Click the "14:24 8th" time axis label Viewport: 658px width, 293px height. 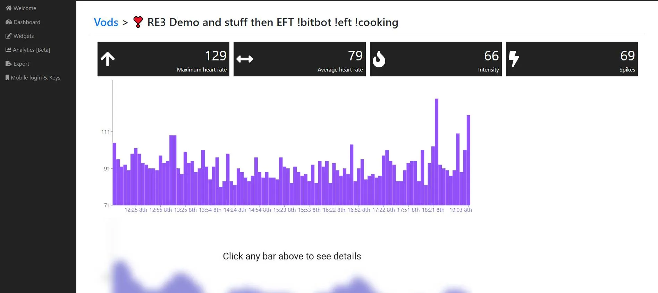click(x=235, y=210)
